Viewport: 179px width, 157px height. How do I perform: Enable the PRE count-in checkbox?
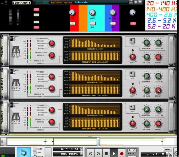[35, 153]
